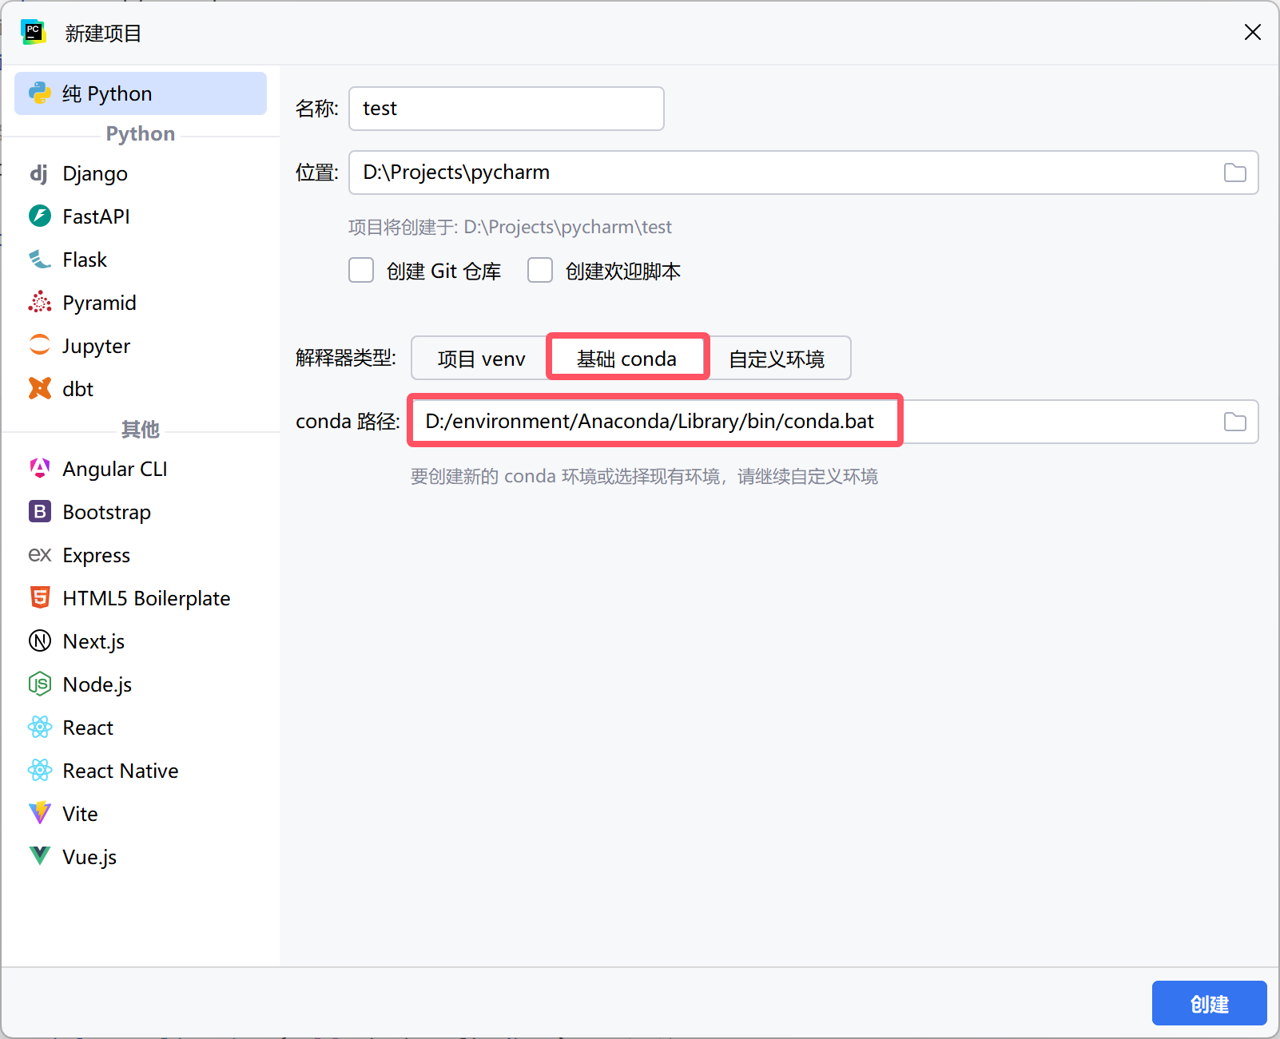Select the Pyramid framework icon

39,302
